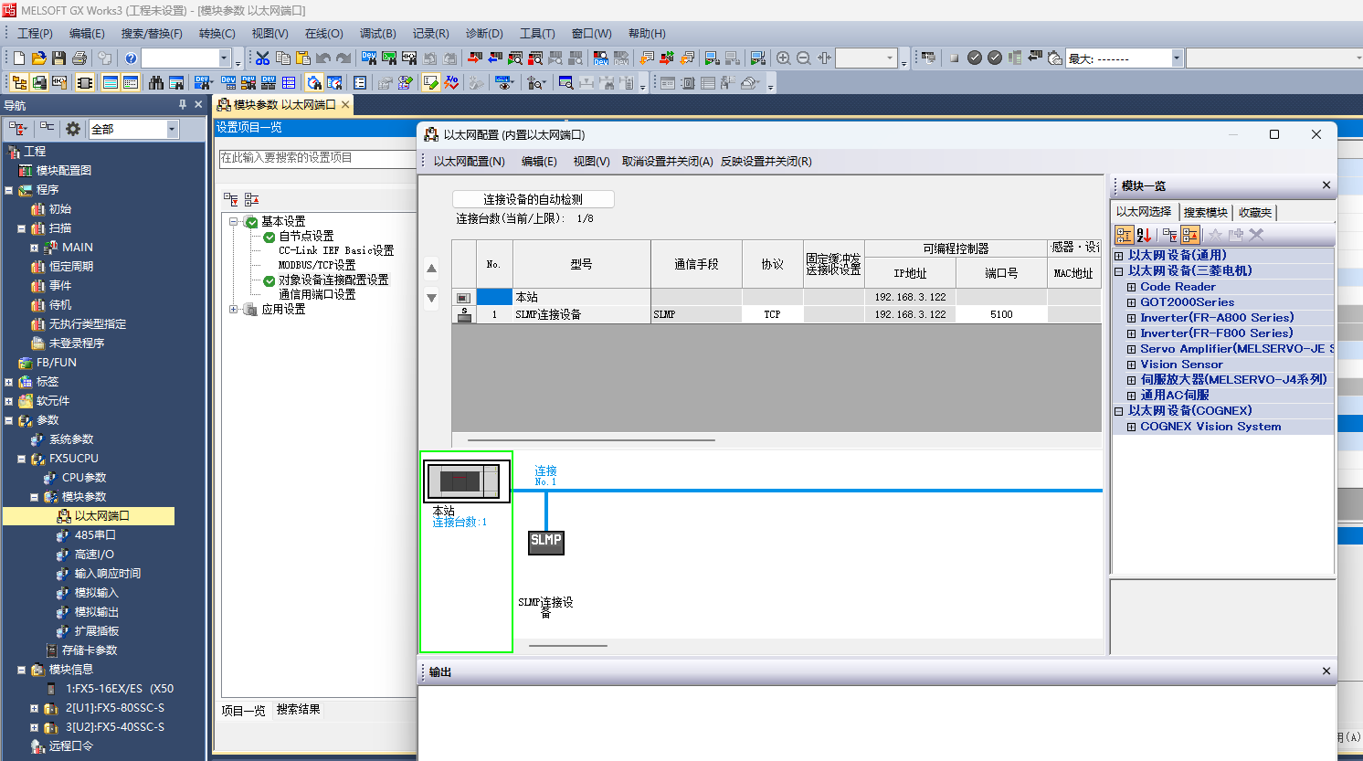Click the Print icon in the toolbar
The image size is (1363, 761).
pyautogui.click(x=79, y=58)
